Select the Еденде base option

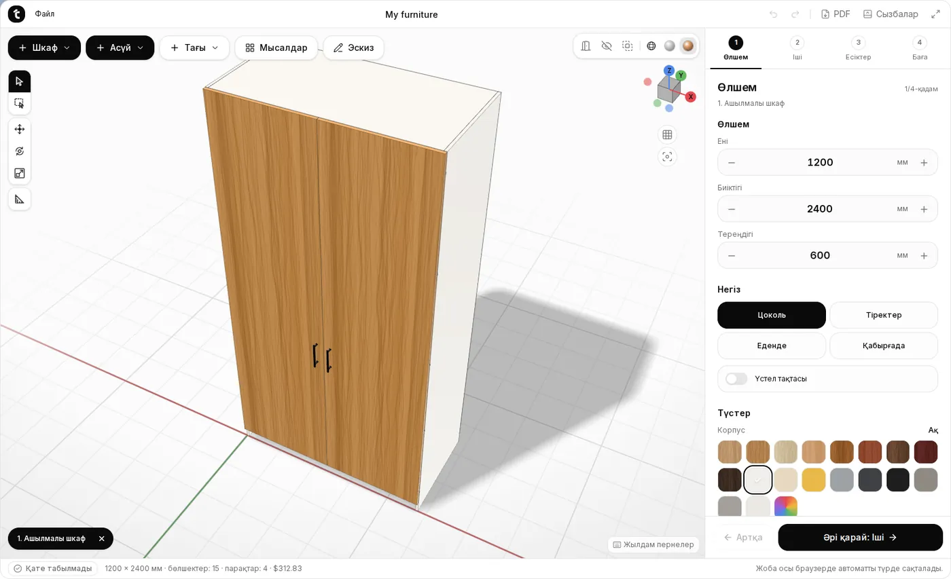[x=772, y=345]
